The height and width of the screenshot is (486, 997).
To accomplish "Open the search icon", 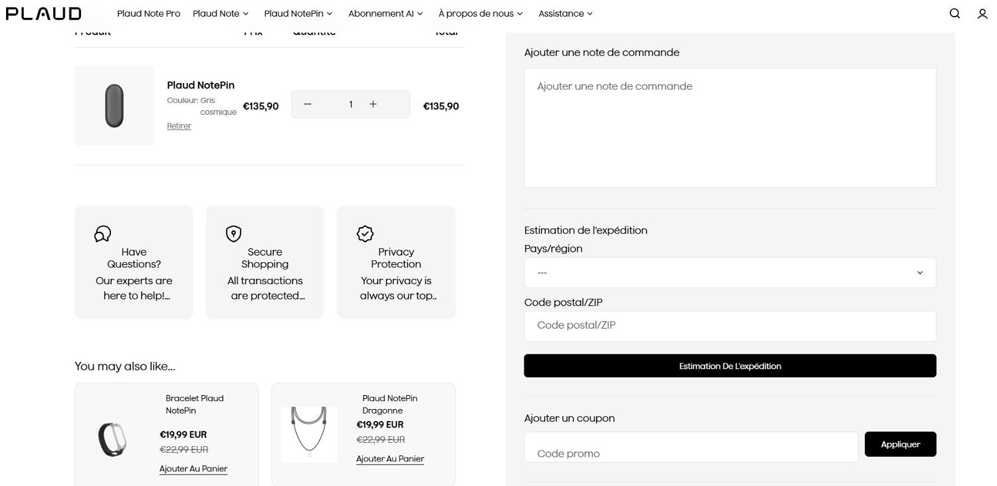I will pos(954,13).
